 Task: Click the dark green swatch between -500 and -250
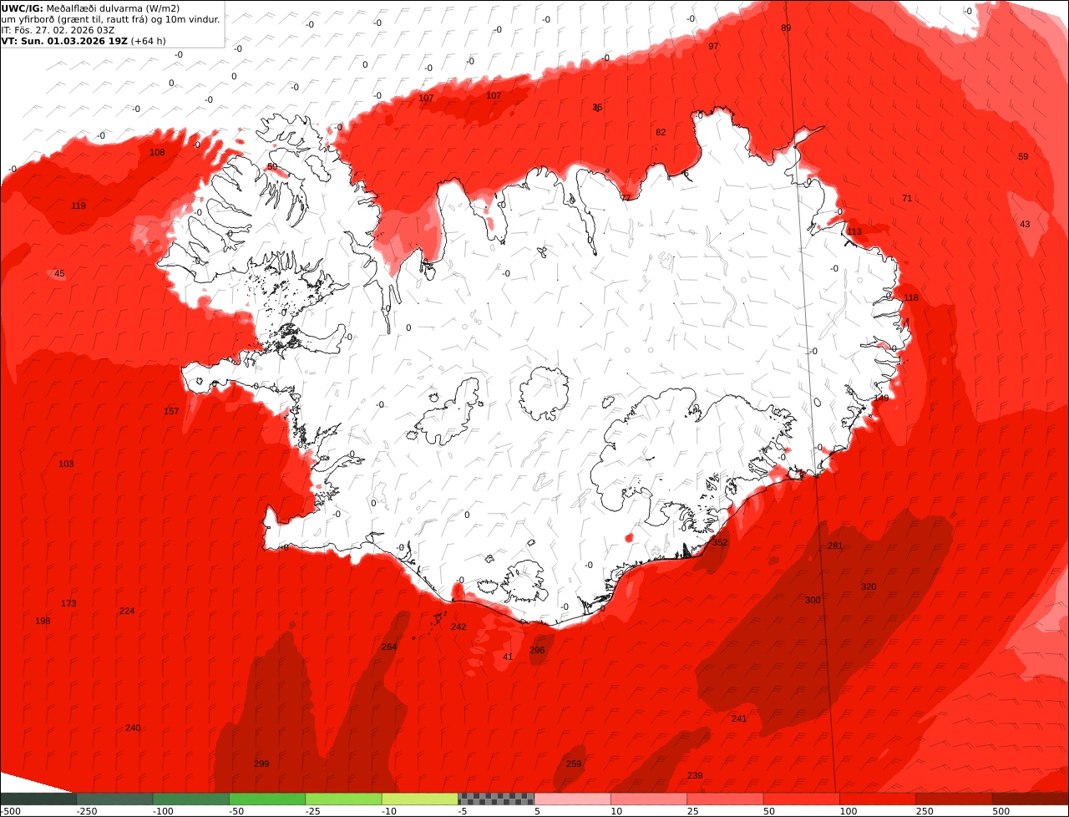point(38,799)
